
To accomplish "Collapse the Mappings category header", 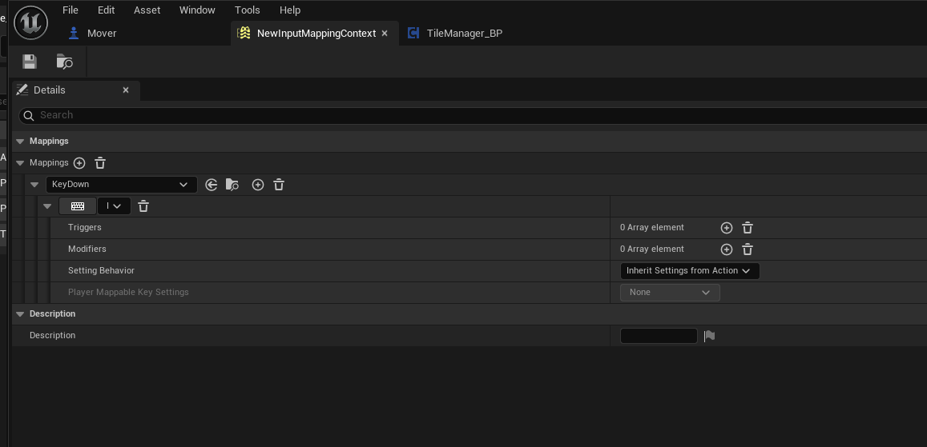I will (x=20, y=142).
